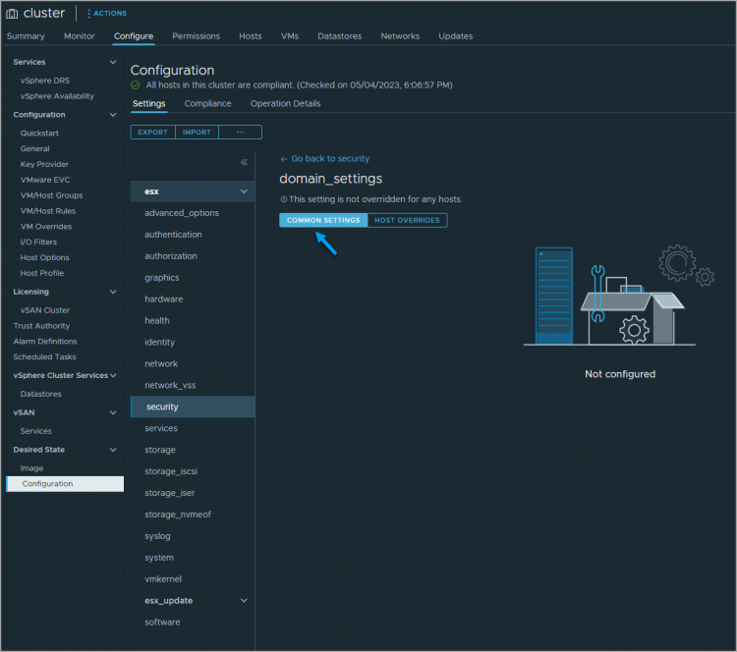Screen dimensions: 737x652
Task: Click the EXPORT button
Action: 152,132
